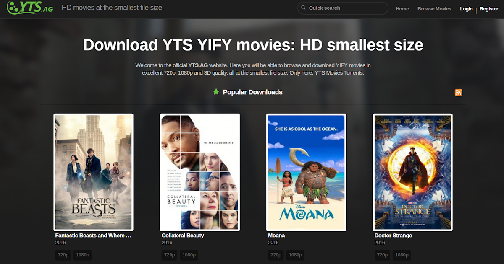Click the HD movies tagline in header
The image size is (504, 264).
coord(113,8)
